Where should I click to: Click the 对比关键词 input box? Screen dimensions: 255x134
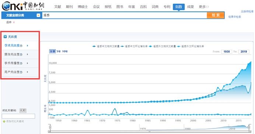point(18,116)
